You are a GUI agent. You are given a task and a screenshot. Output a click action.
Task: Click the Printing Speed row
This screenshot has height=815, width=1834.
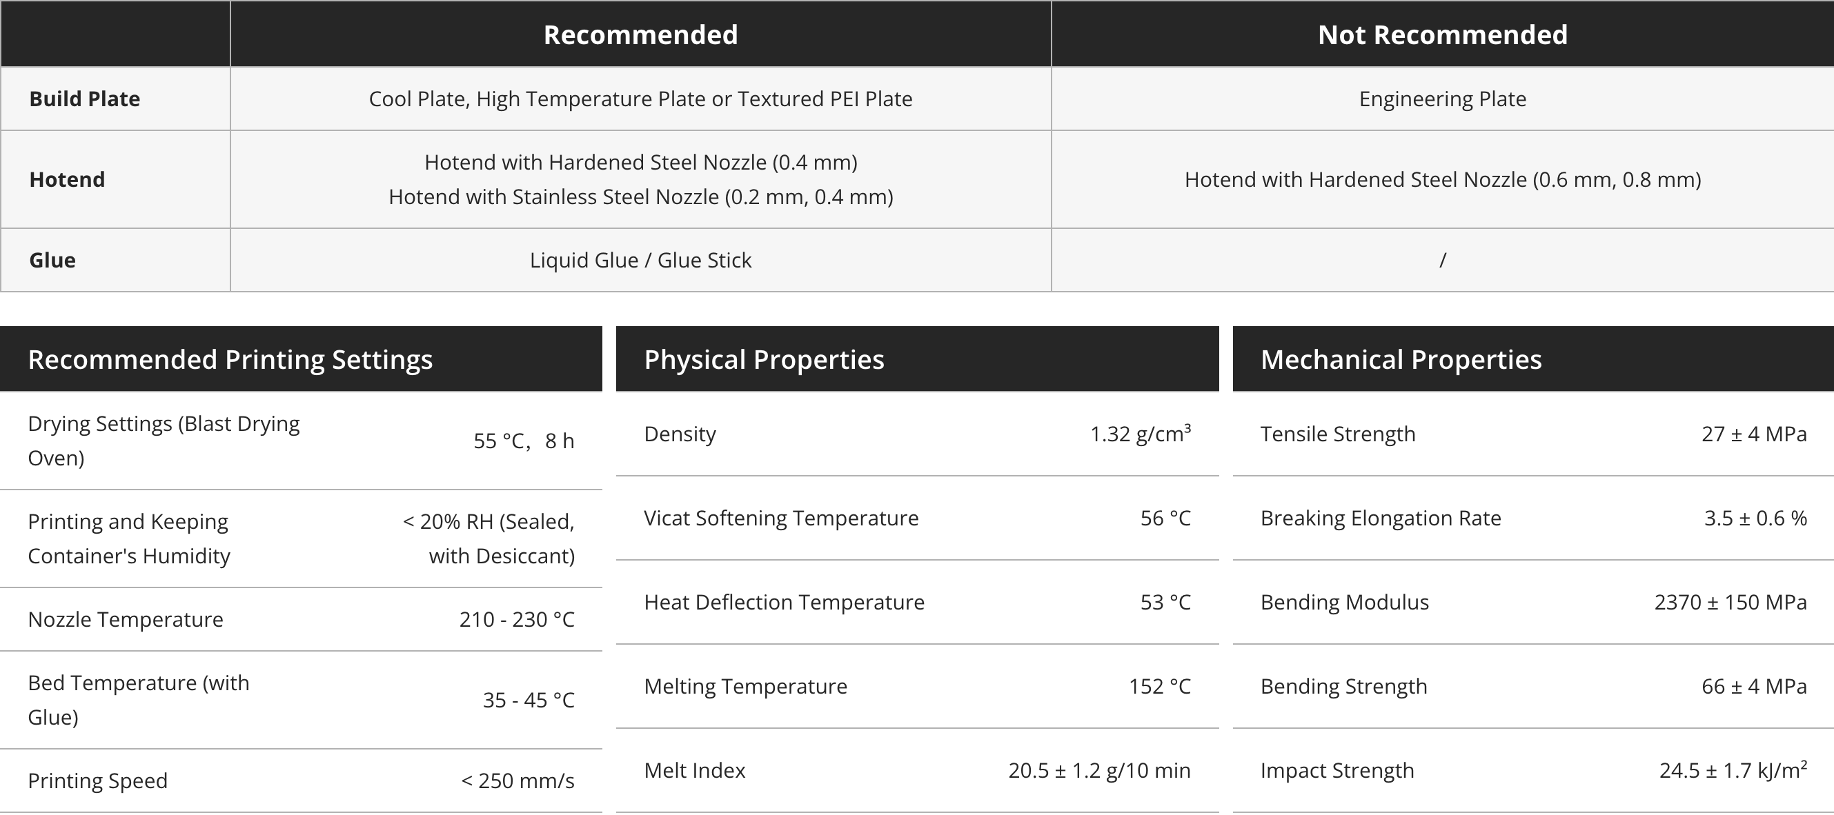[x=301, y=781]
